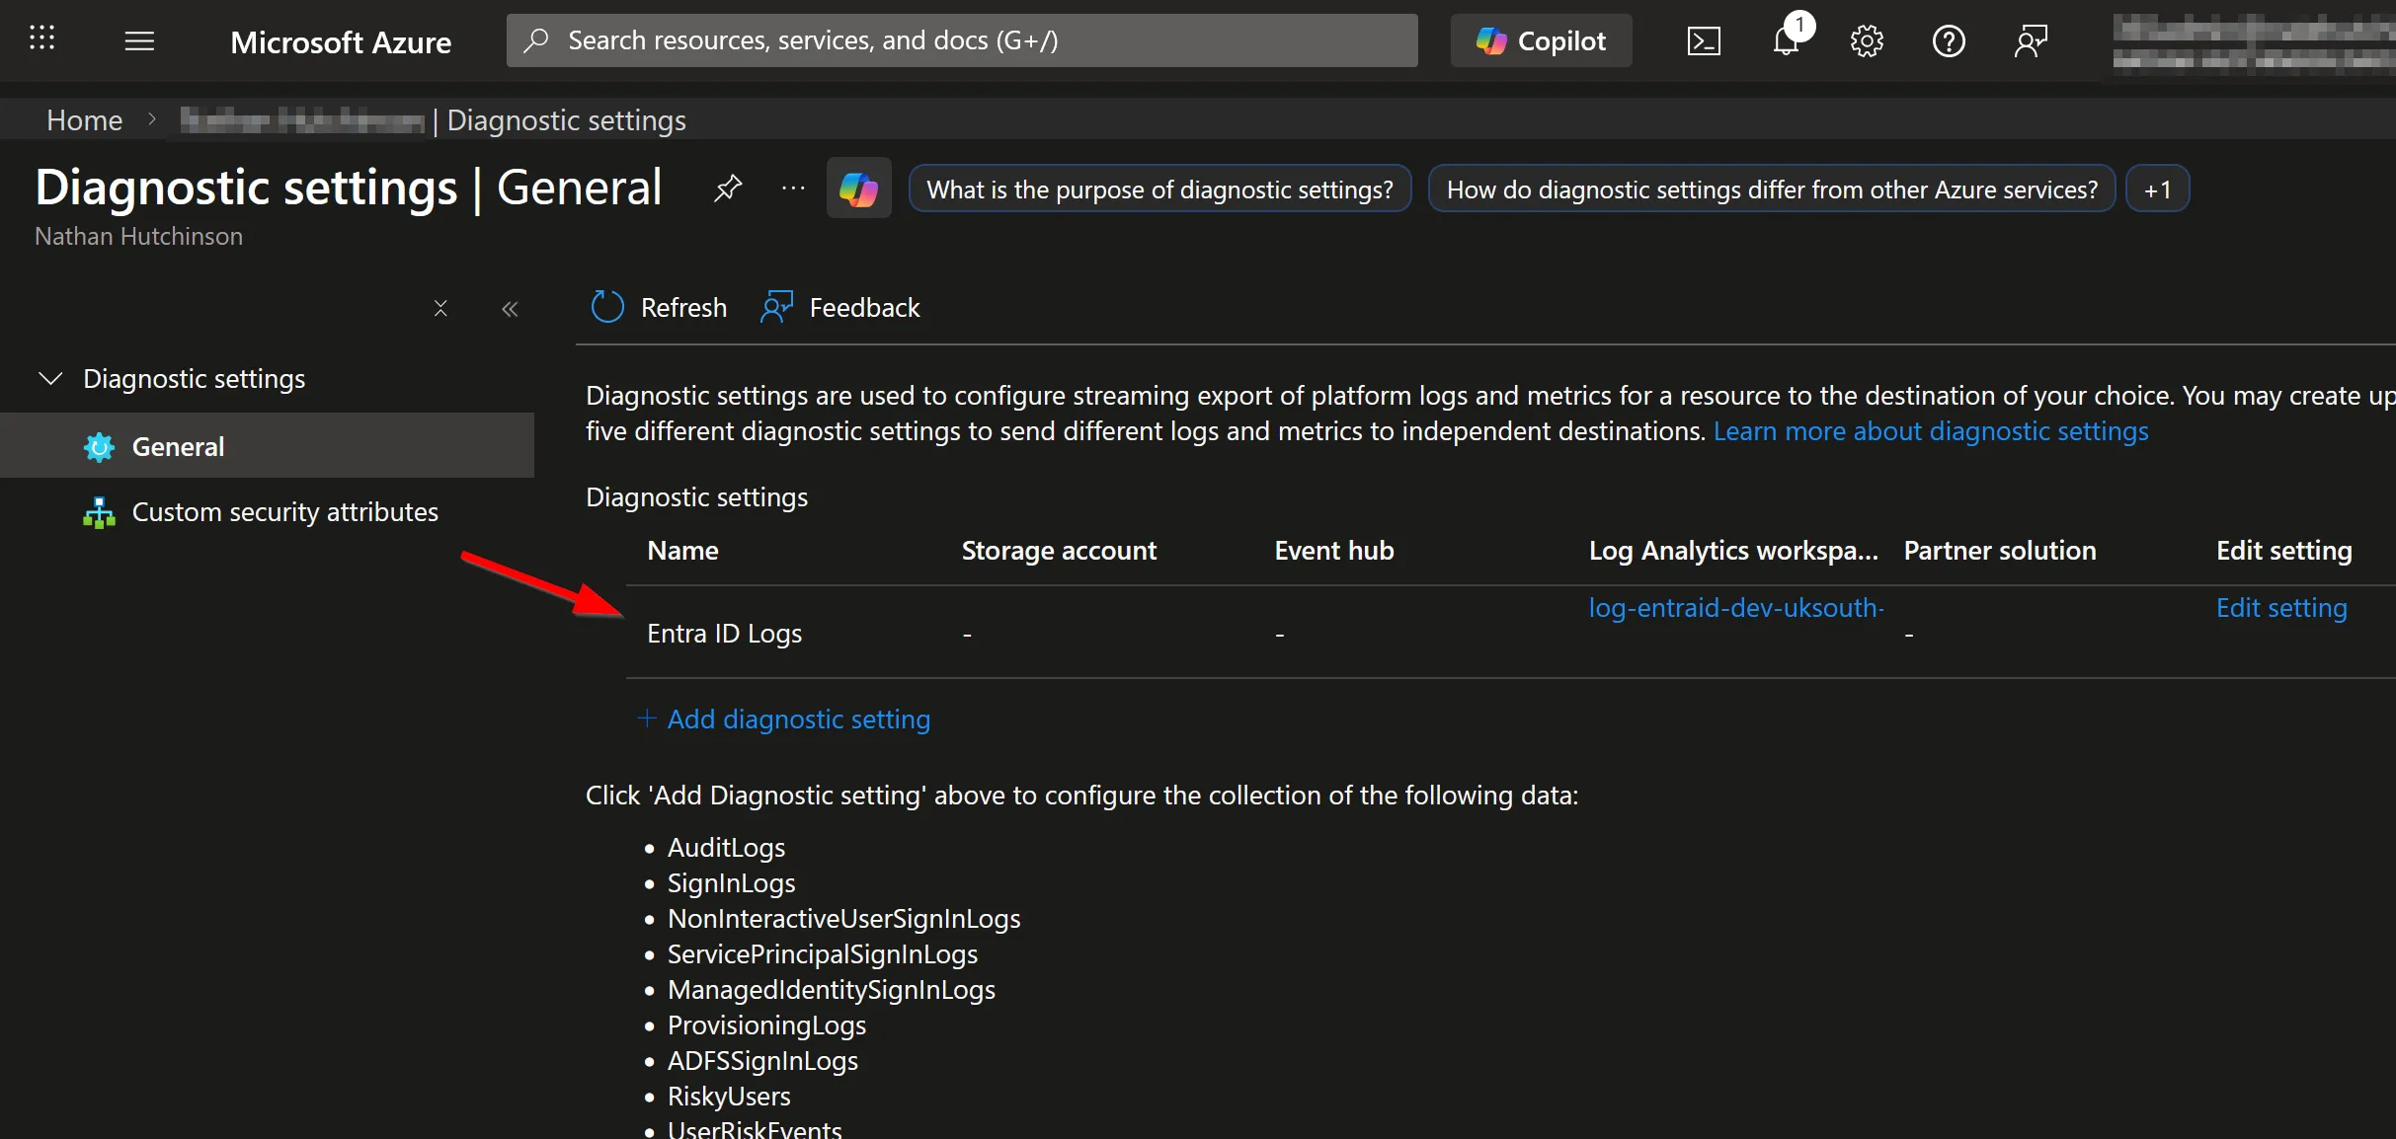Click the Partner solution column header
This screenshot has height=1139, width=2396.
pyautogui.click(x=2000, y=551)
